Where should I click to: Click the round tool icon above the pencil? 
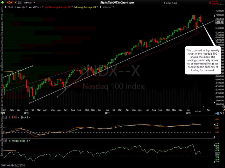[224, 107]
